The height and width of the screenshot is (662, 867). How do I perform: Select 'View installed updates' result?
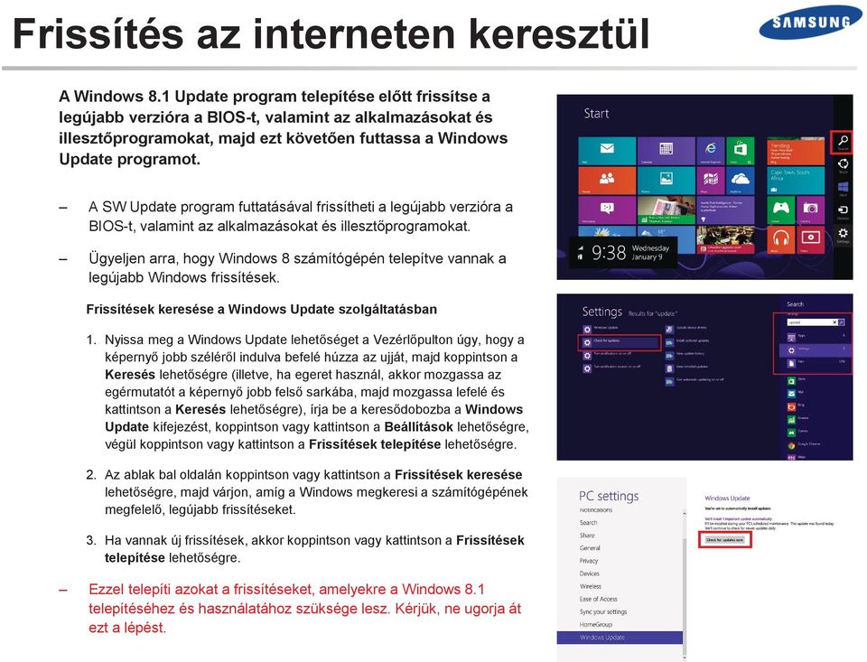[x=686, y=368]
